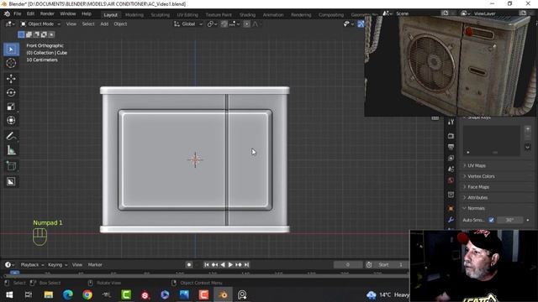The width and height of the screenshot is (538, 302).
Task: Open the Render properties tab
Action: pyautogui.click(x=451, y=136)
